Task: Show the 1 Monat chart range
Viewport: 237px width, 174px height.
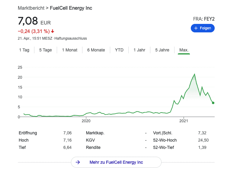Action: (x=70, y=50)
